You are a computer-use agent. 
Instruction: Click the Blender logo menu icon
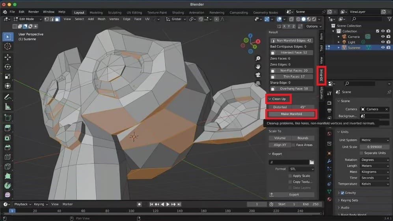coord(5,12)
